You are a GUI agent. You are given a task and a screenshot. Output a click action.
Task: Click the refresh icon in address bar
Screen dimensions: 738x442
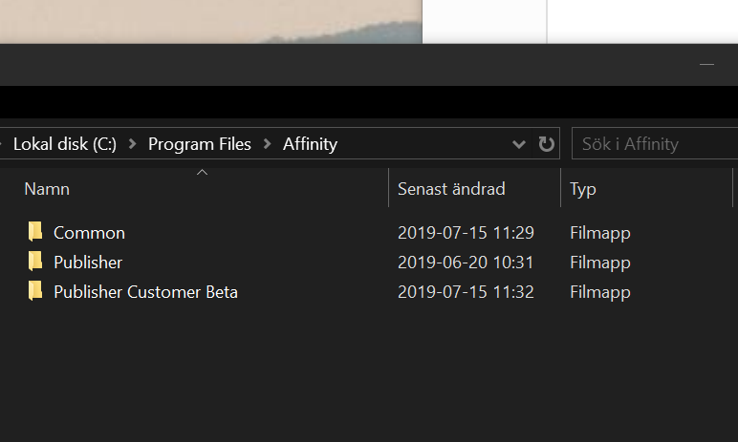tap(546, 144)
